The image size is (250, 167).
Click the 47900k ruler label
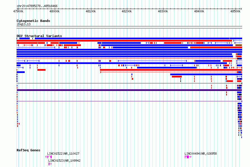pos(18,11)
